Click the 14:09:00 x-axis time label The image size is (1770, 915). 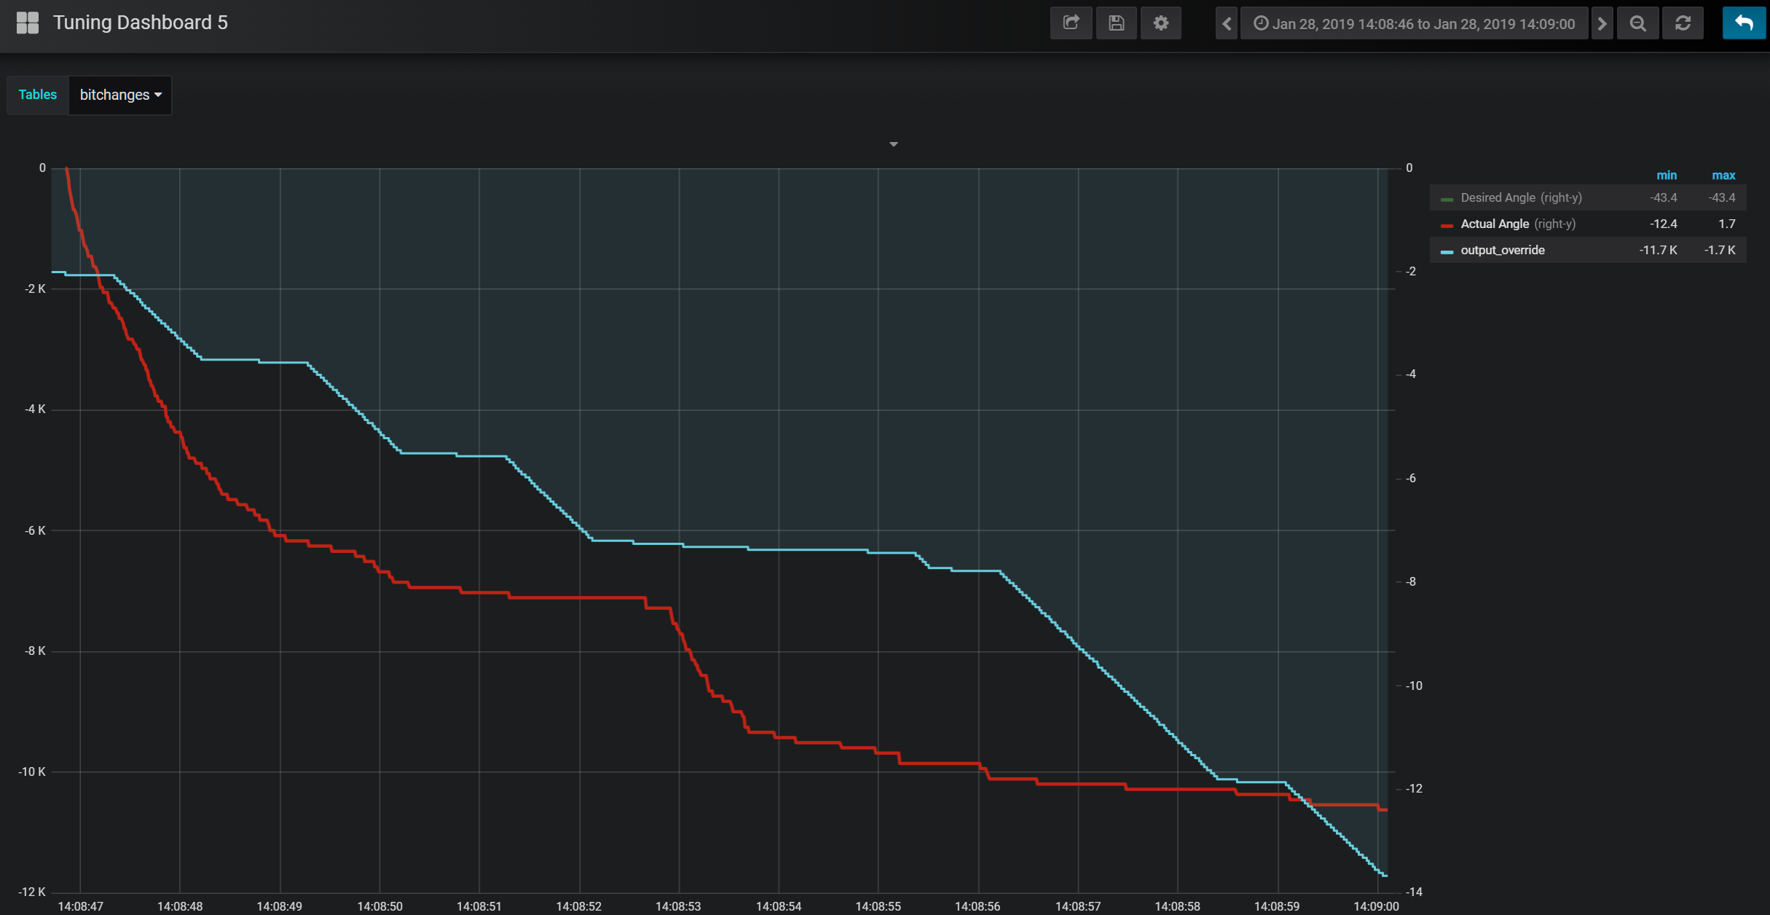click(1376, 906)
